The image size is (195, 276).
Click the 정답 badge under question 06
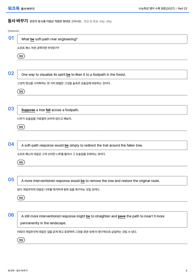[21, 240]
